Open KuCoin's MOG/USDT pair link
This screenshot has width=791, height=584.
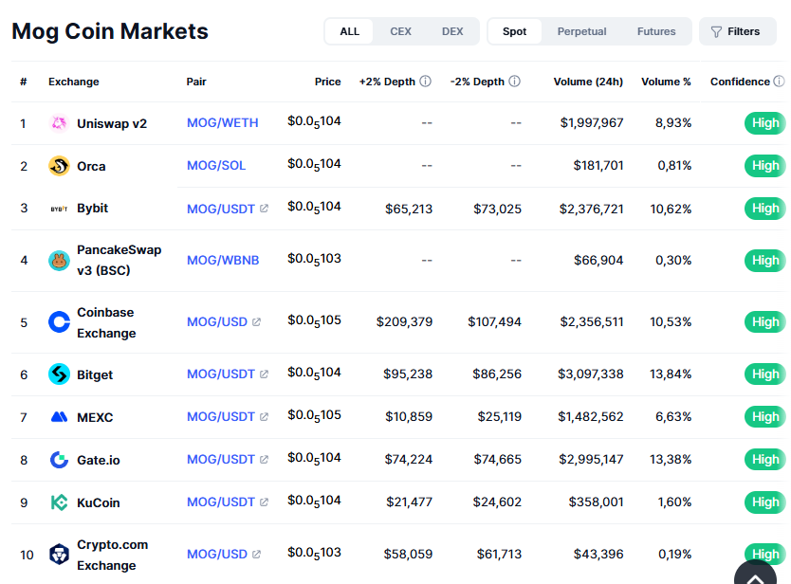click(220, 502)
